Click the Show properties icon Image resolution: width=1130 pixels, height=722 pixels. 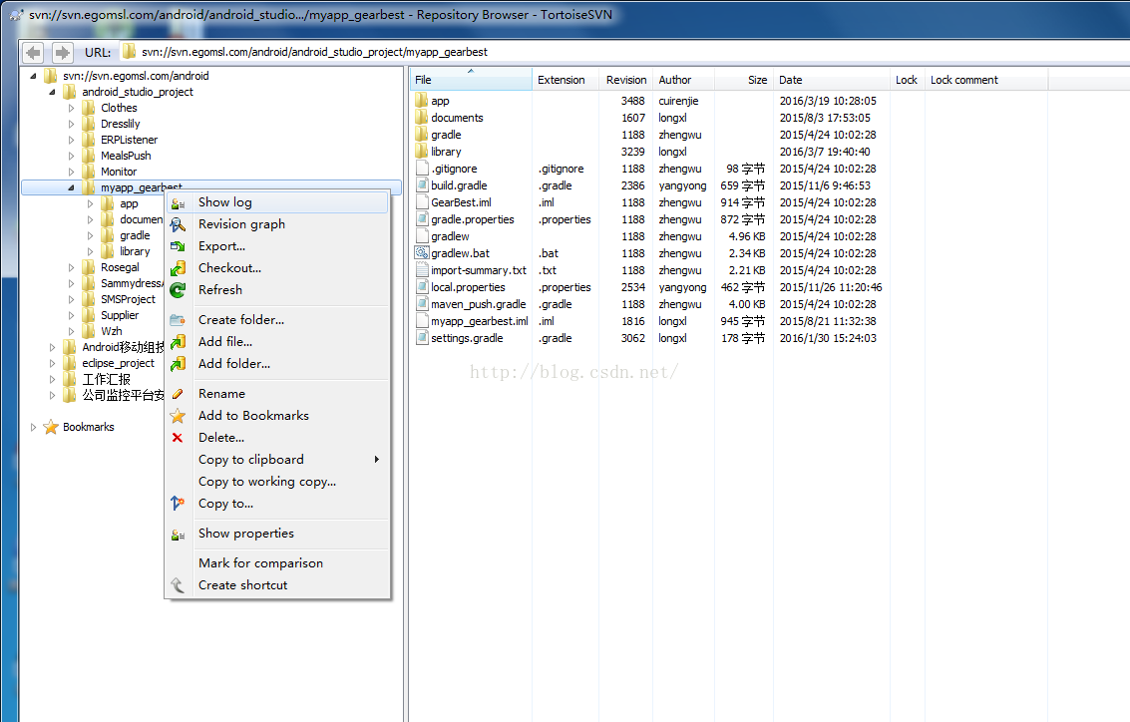tap(178, 534)
